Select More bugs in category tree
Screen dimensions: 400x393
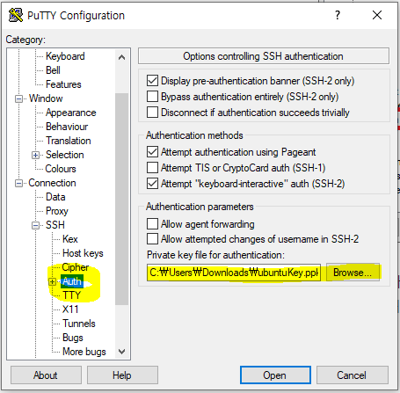(x=84, y=352)
